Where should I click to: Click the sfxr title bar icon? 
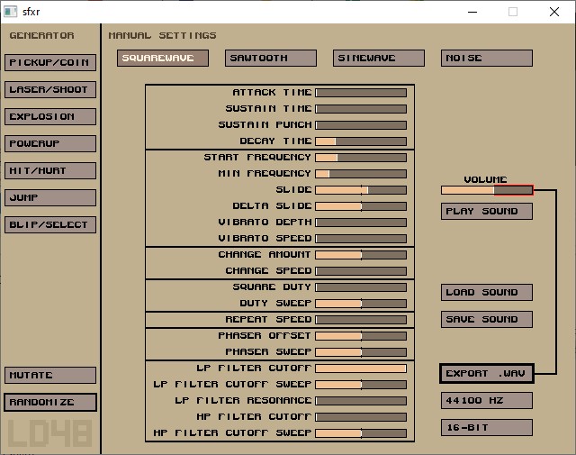[x=10, y=12]
